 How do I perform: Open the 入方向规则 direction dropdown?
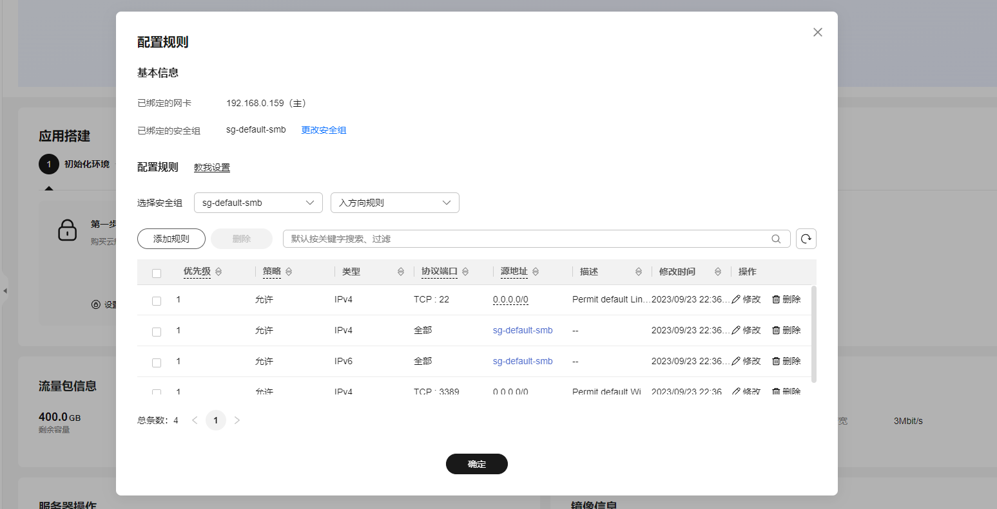point(394,202)
